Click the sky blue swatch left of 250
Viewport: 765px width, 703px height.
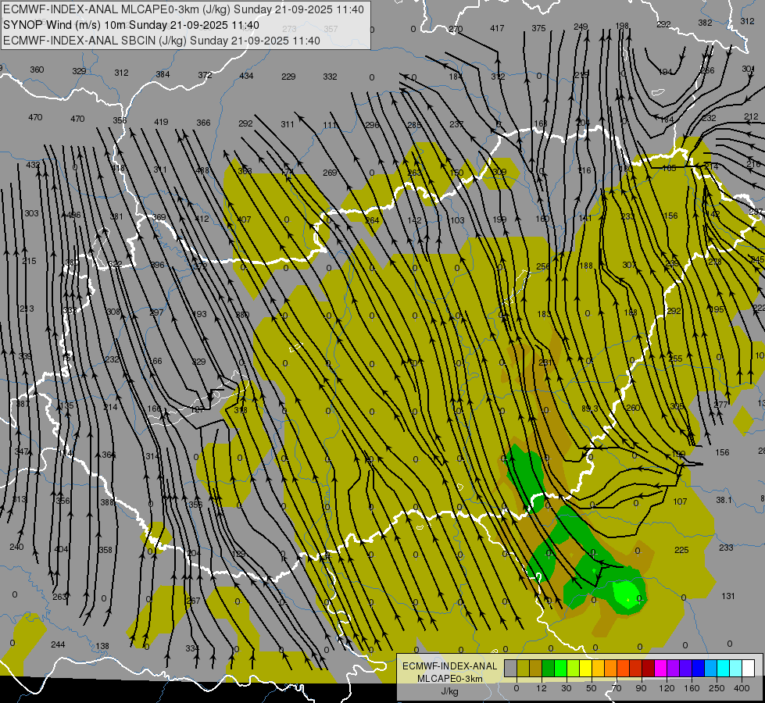pos(711,669)
